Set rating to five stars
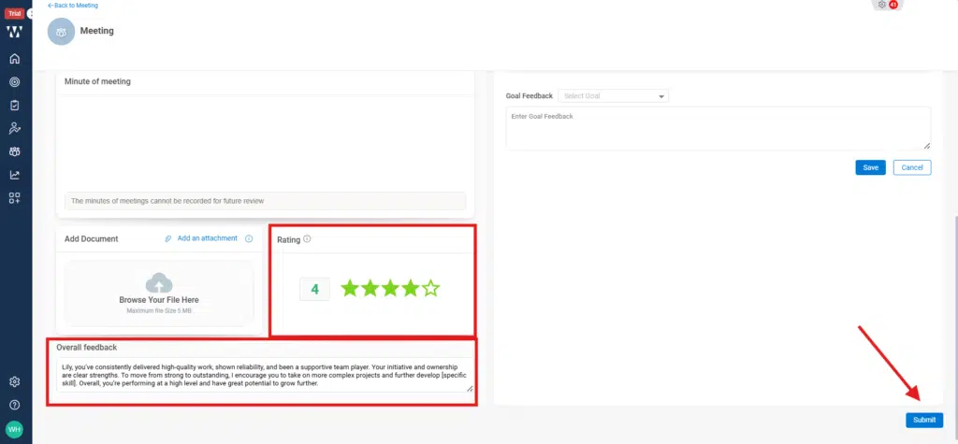 (430, 289)
